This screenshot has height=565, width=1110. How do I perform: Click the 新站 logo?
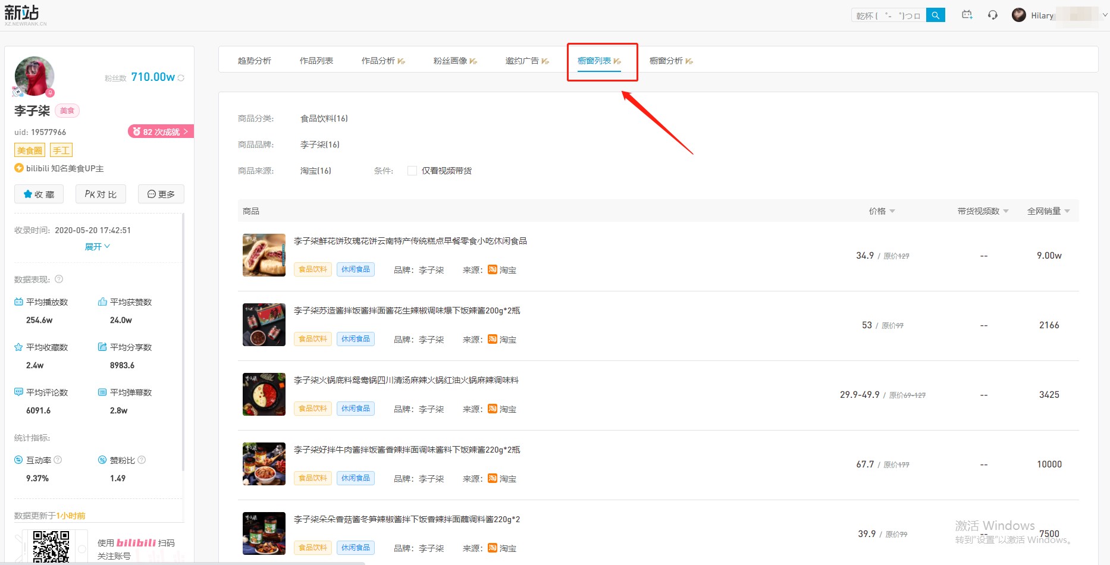25,15
